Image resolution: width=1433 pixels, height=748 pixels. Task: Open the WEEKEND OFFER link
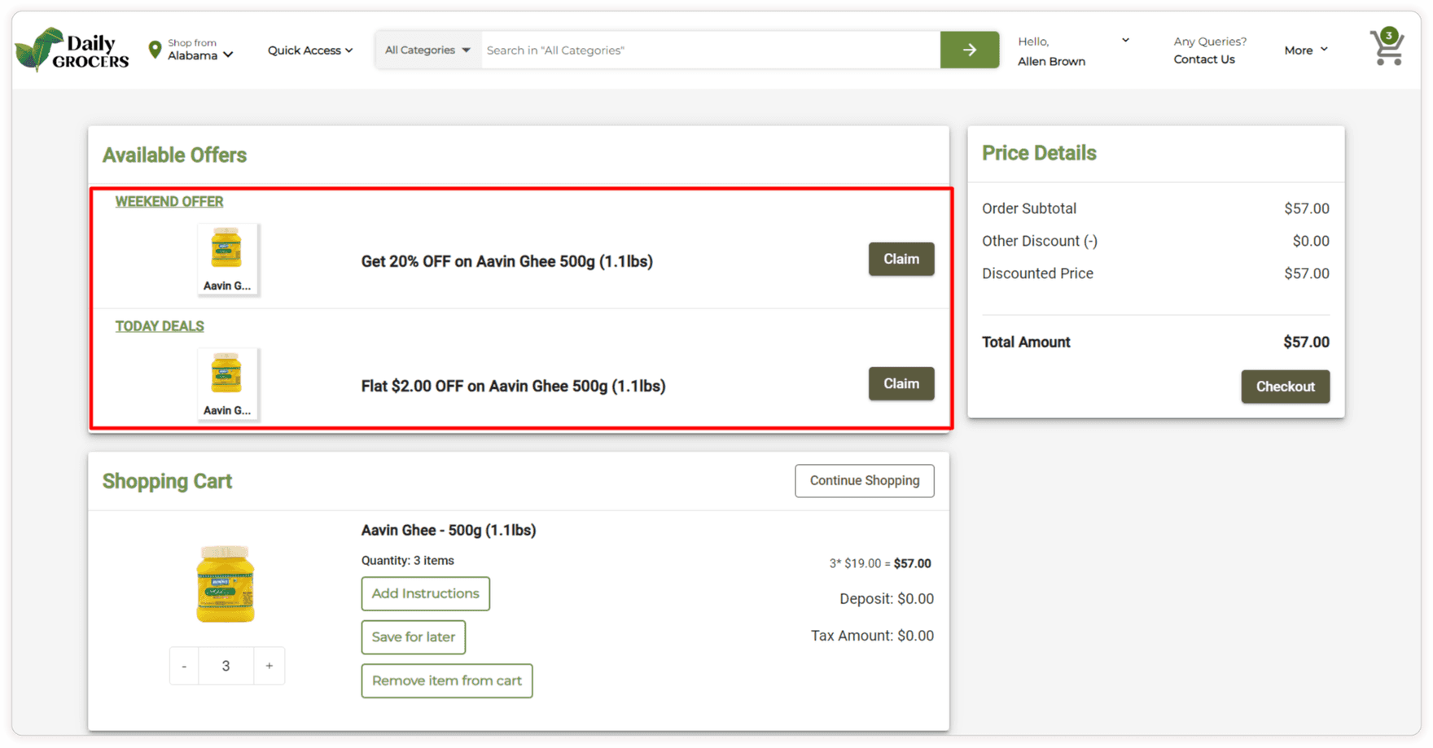pos(169,202)
